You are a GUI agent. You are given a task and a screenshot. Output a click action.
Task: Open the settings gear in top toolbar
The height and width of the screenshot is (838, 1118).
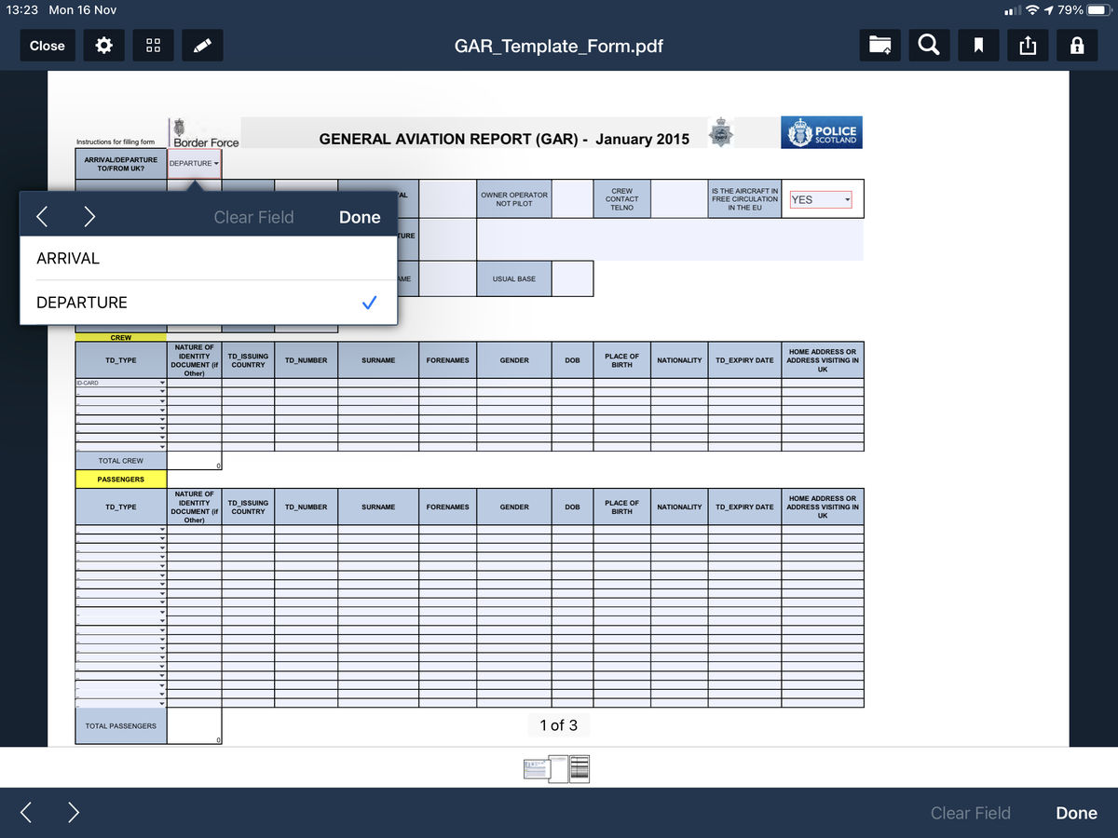(104, 46)
